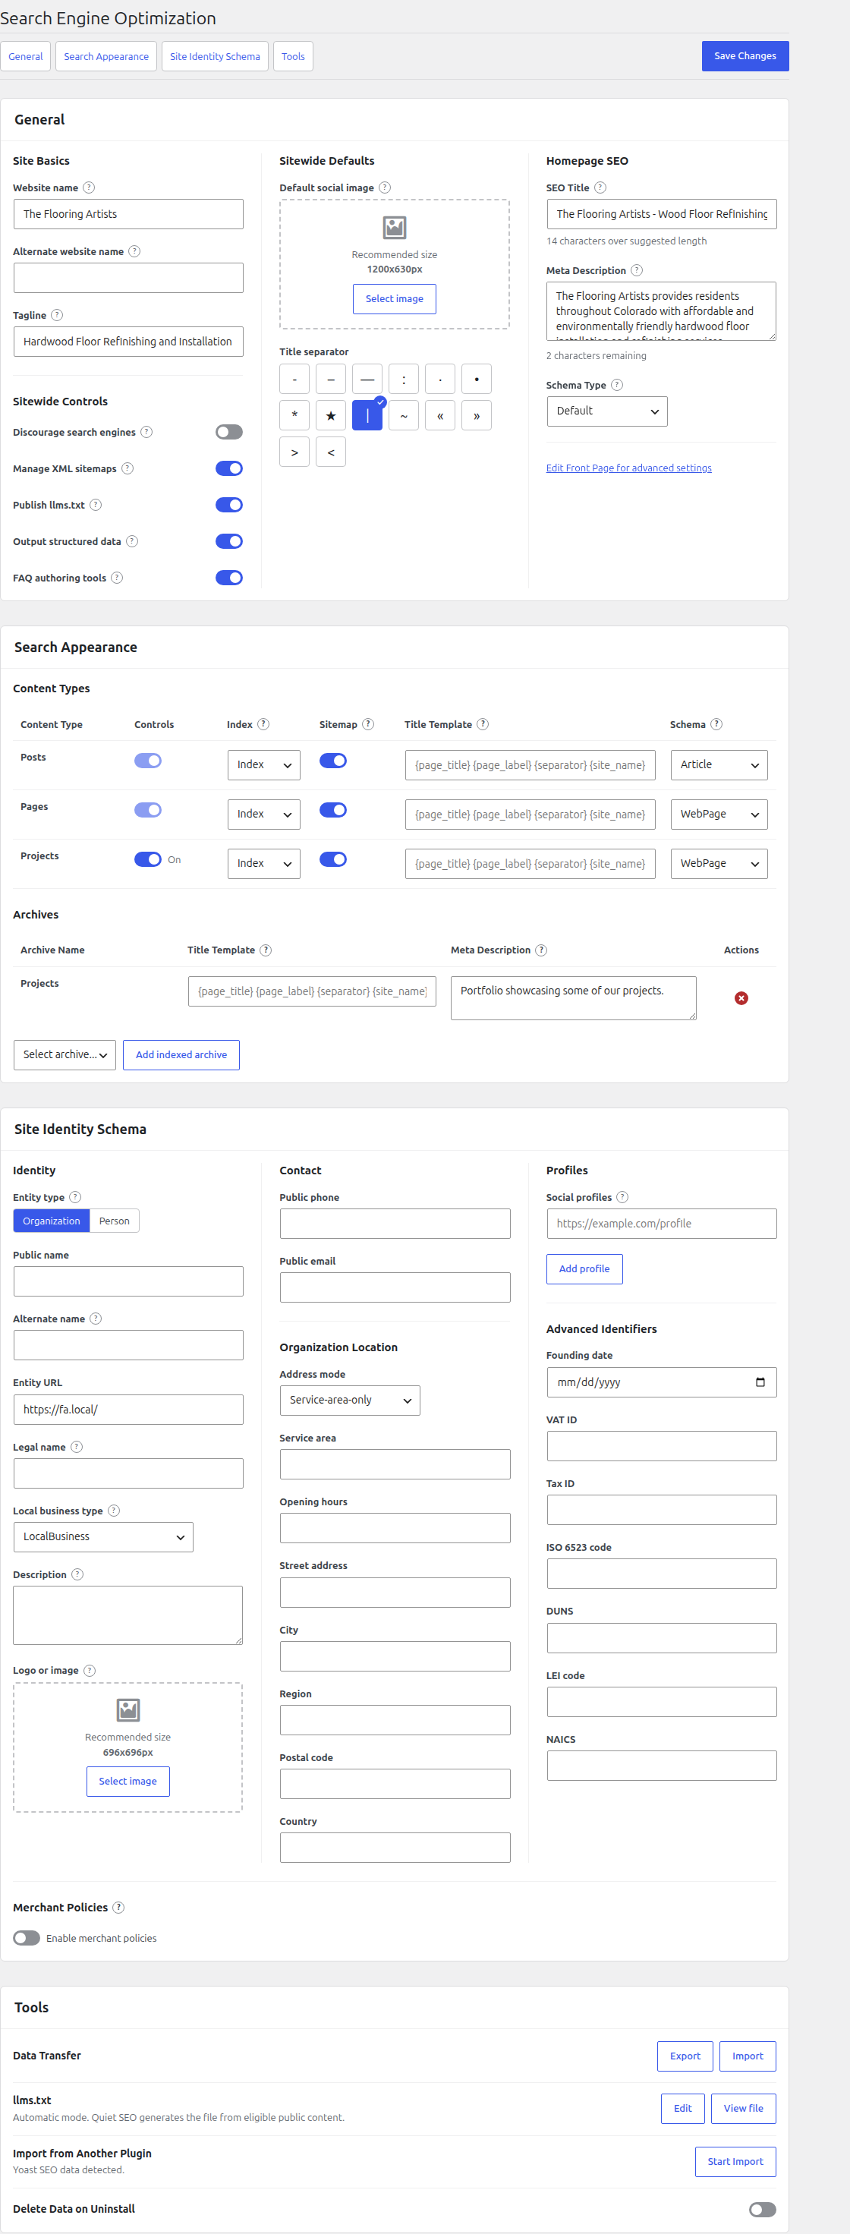Toggle Posts sitemap switch
The height and width of the screenshot is (2234, 850).
(333, 761)
